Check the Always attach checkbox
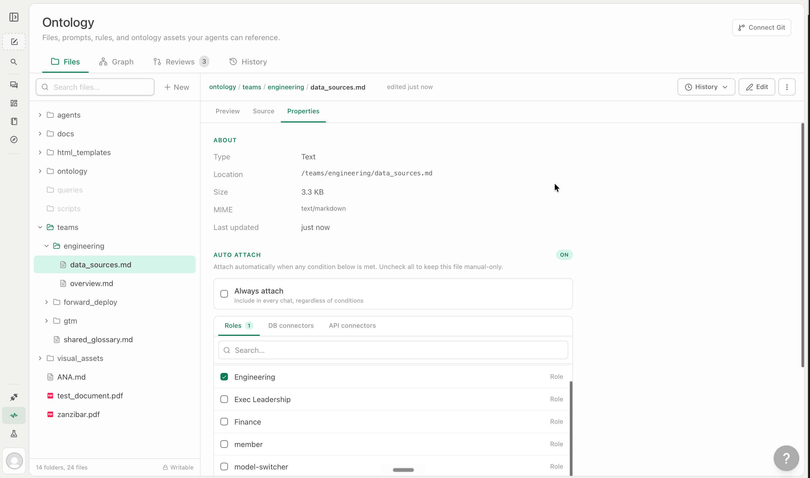The height and width of the screenshot is (478, 810). [224, 294]
